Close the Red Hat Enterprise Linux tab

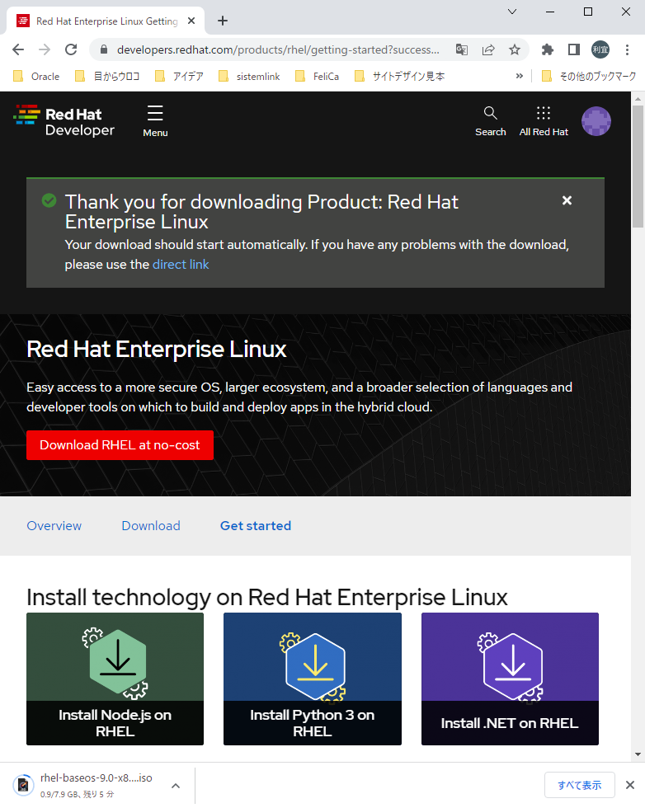pos(191,21)
